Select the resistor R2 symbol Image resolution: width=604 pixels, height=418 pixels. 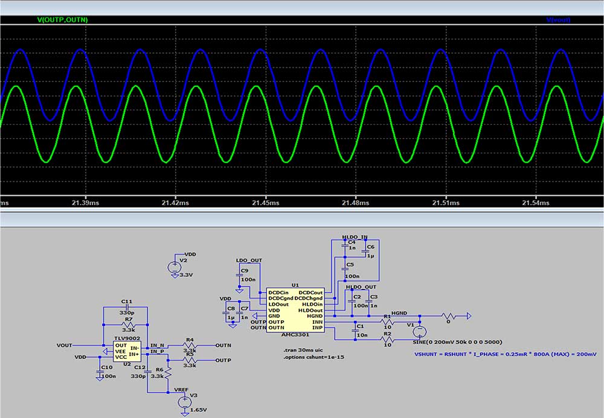387,340
